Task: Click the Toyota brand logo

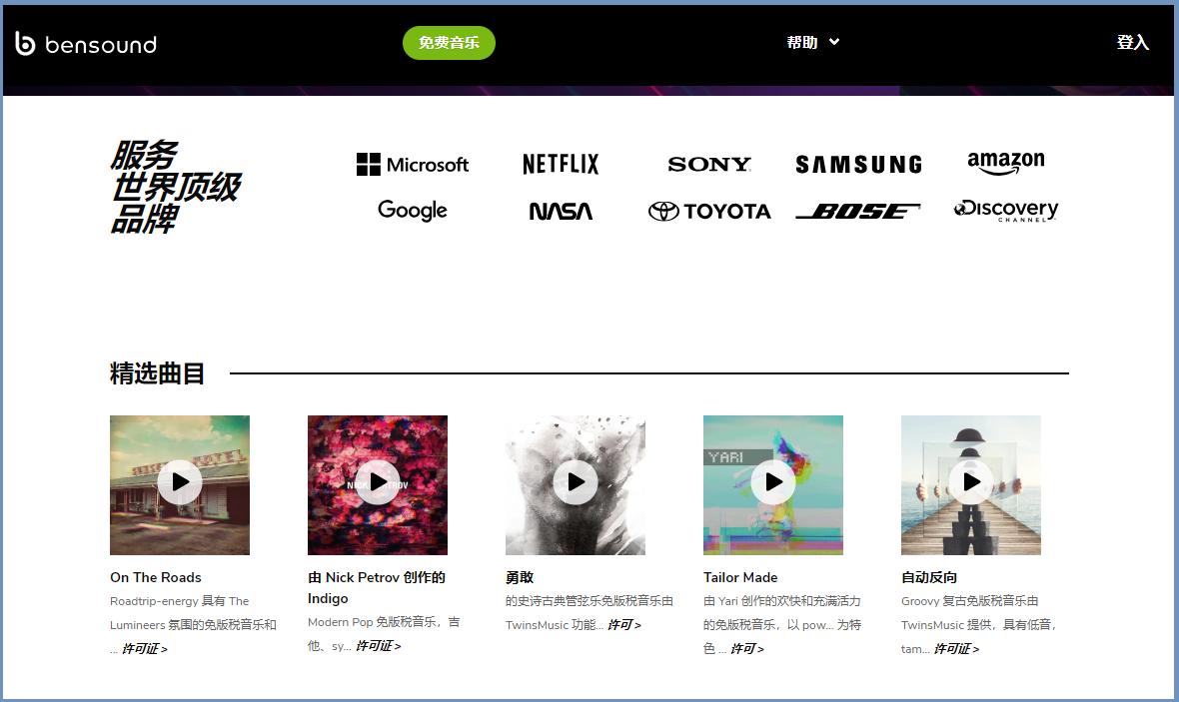Action: pos(709,212)
